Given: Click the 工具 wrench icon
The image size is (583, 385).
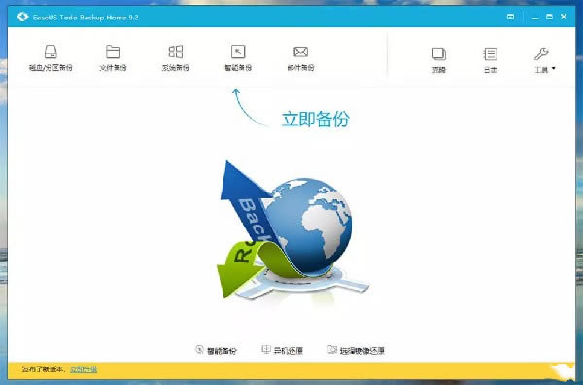Looking at the screenshot, I should 541,54.
